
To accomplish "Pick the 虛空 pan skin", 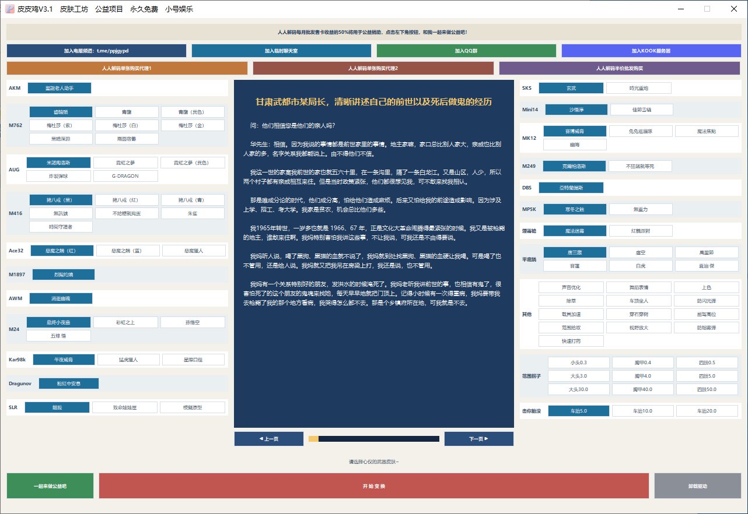I will pyautogui.click(x=641, y=252).
